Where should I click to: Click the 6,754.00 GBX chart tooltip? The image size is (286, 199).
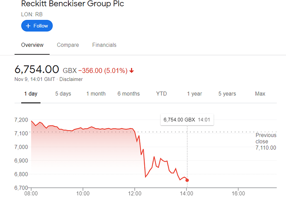[x=187, y=120]
